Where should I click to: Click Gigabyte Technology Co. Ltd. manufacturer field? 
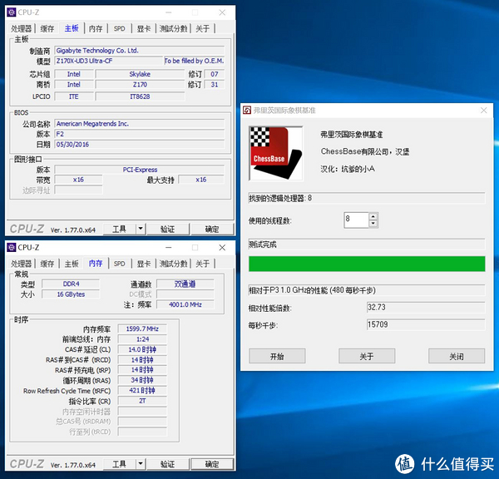coord(140,51)
